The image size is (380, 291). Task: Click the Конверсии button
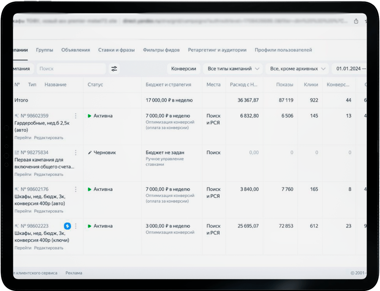pyautogui.click(x=184, y=69)
